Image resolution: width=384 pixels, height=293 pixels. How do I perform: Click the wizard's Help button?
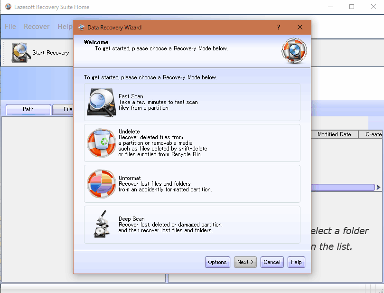(296, 262)
